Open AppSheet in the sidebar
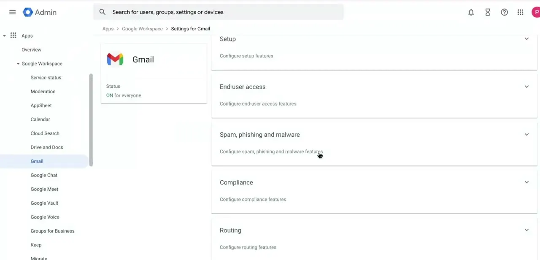 (41, 106)
